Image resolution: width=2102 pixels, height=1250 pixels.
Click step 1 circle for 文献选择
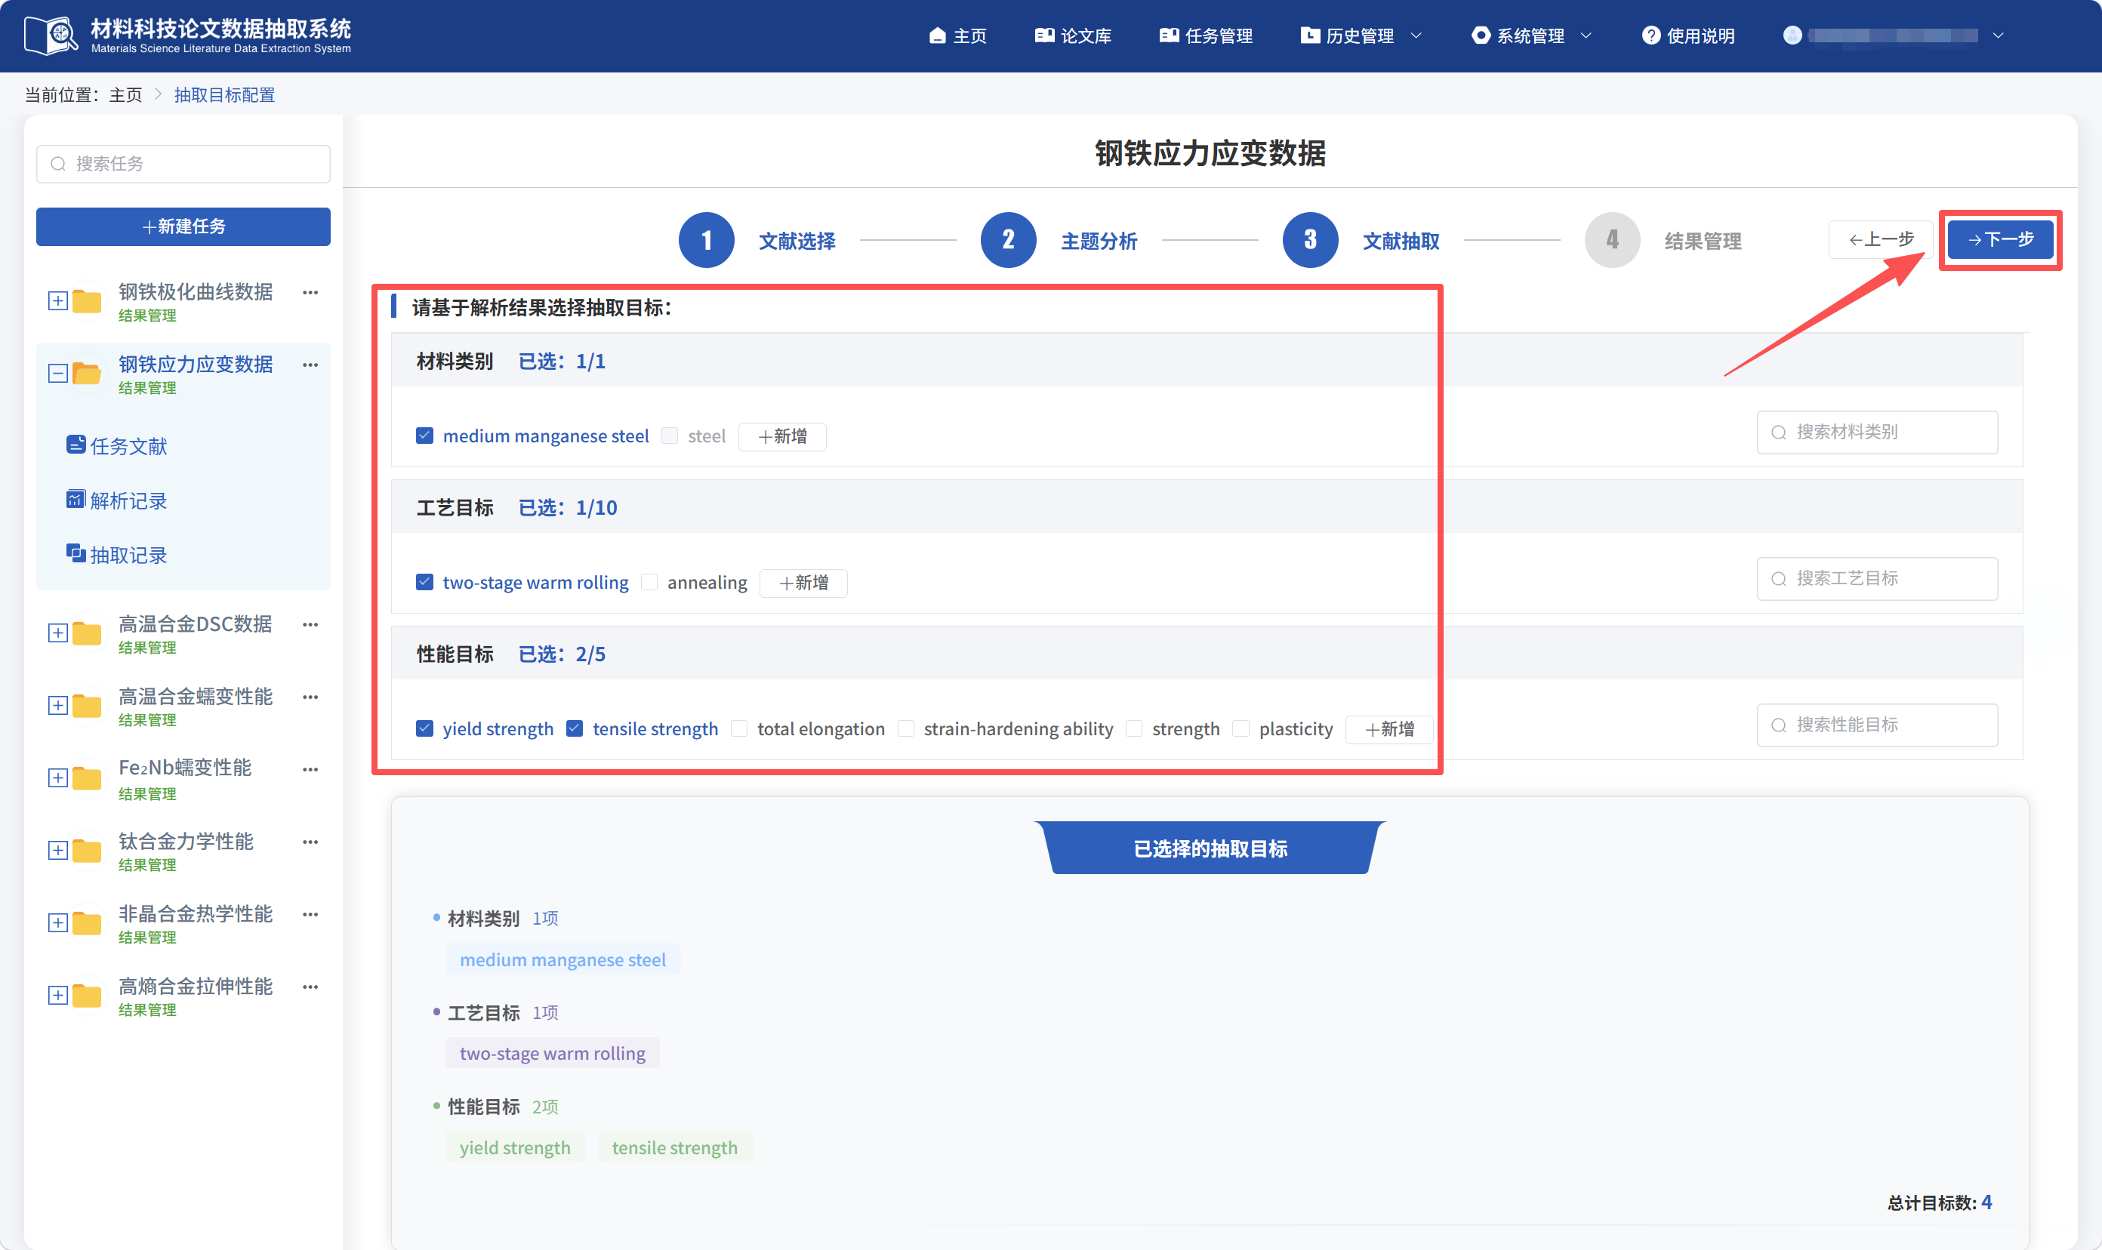pos(706,240)
